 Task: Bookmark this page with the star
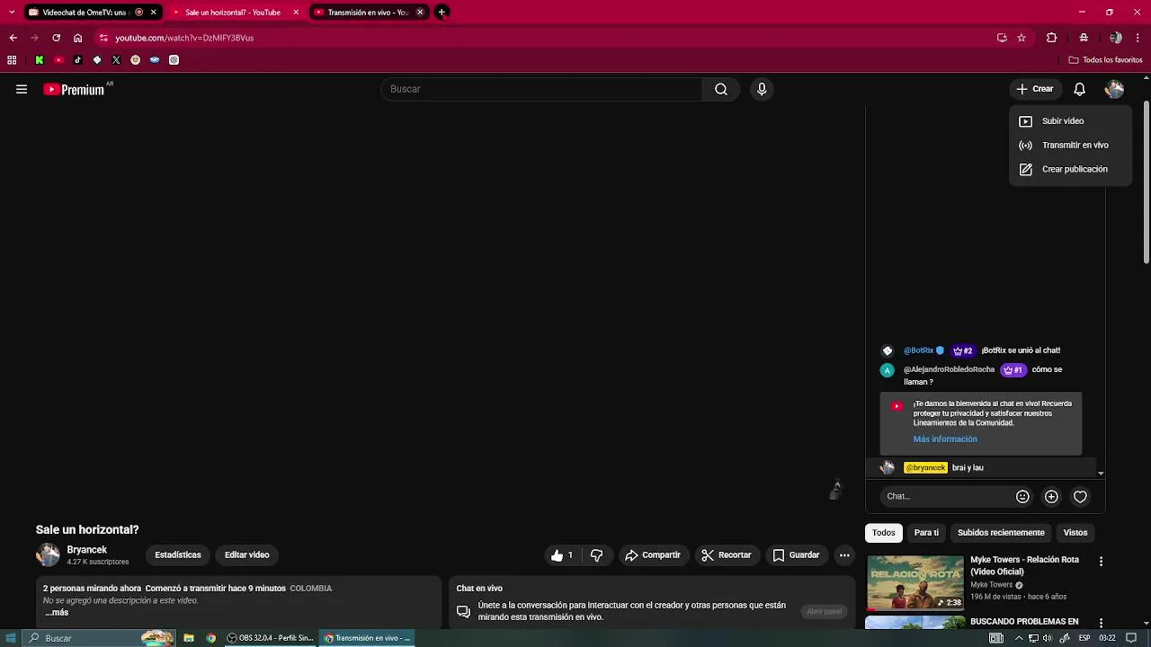coord(1022,38)
